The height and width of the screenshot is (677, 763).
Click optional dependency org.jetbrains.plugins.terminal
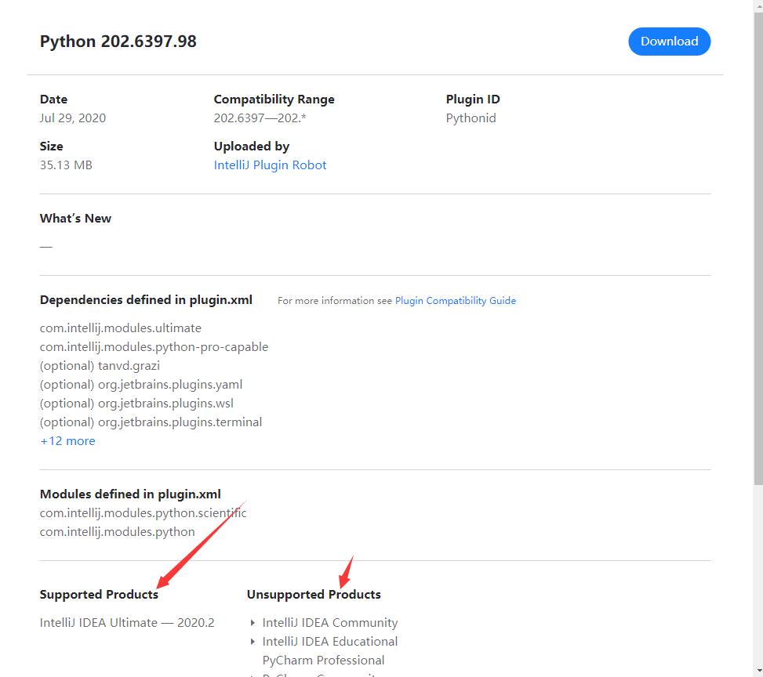point(151,422)
